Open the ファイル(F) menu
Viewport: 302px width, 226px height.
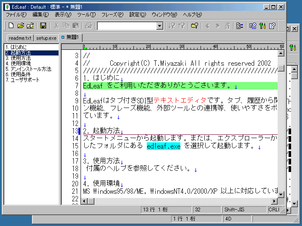coord(16,15)
